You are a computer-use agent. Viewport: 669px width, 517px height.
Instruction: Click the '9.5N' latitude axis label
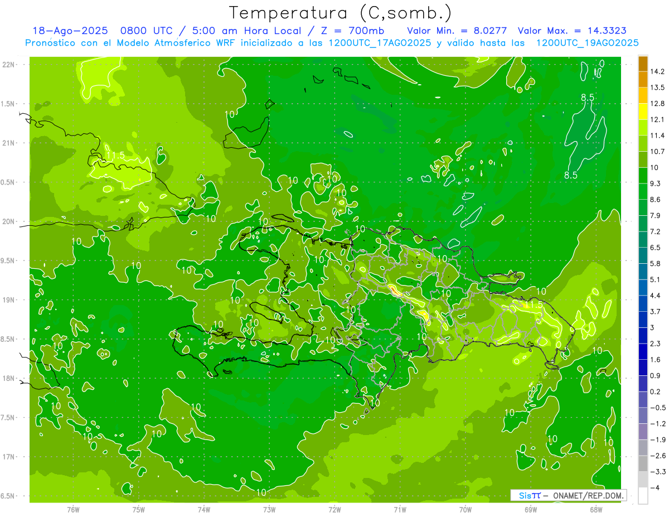(8, 260)
